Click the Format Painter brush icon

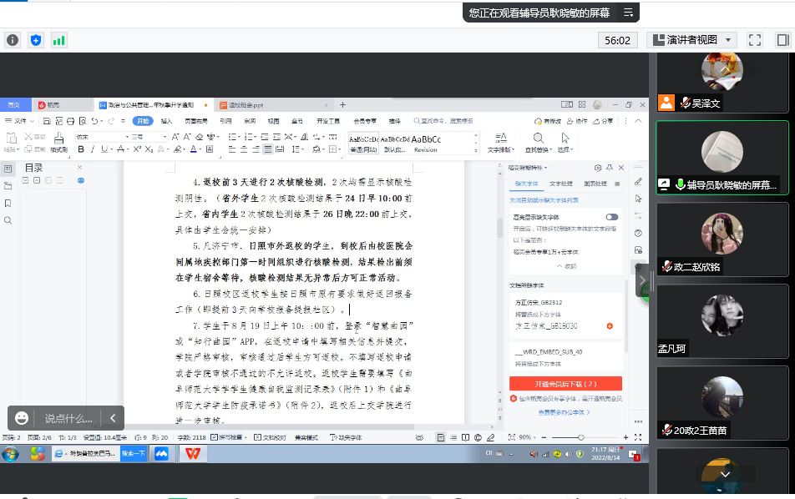point(58,142)
